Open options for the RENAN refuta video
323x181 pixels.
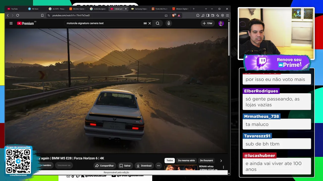[223, 167]
